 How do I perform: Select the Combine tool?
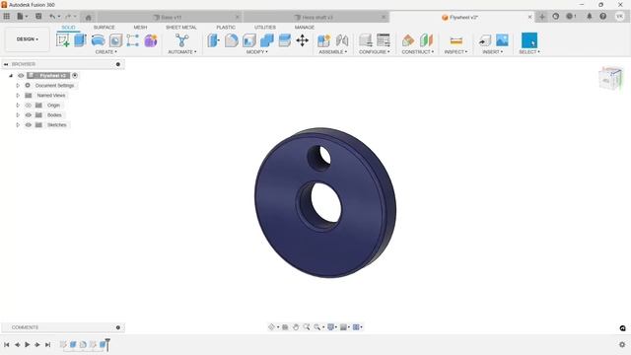point(267,40)
